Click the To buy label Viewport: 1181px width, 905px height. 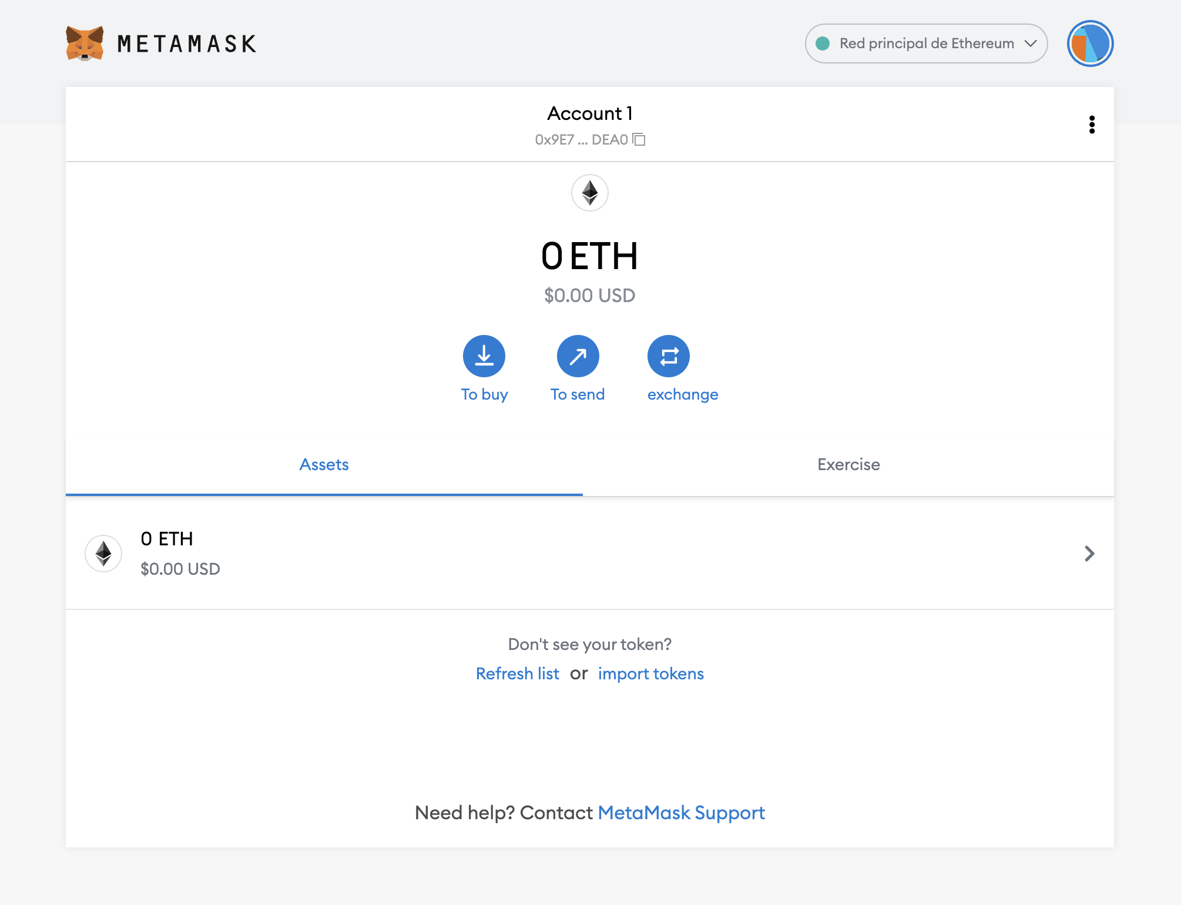pyautogui.click(x=484, y=394)
